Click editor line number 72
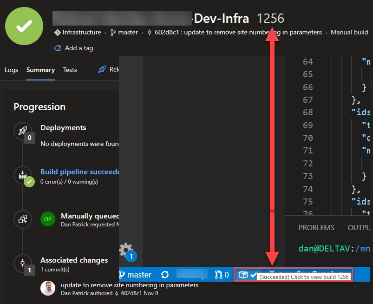373x304 pixels. click(x=308, y=164)
